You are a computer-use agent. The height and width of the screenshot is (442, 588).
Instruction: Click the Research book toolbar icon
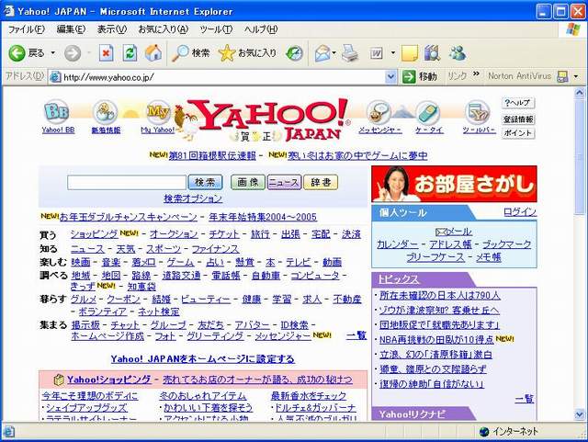tap(432, 53)
